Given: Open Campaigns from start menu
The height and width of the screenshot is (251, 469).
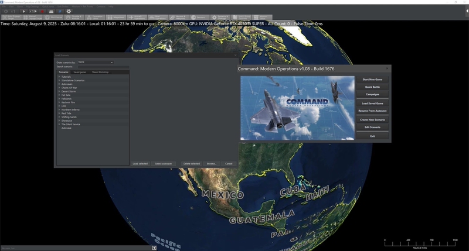Looking at the screenshot, I should (x=372, y=94).
